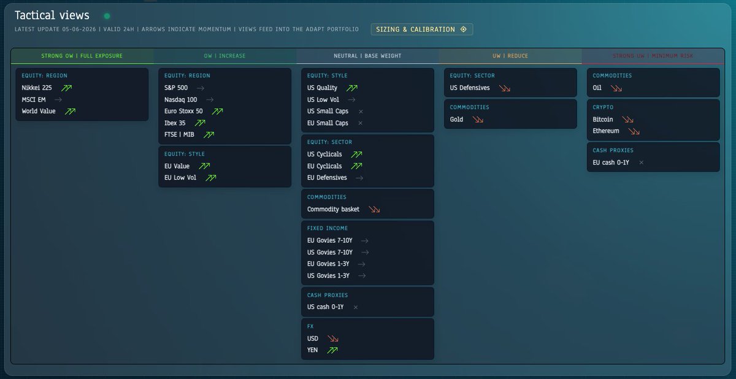
Task: Click the up arrow beside World Value
Action: pos(70,111)
